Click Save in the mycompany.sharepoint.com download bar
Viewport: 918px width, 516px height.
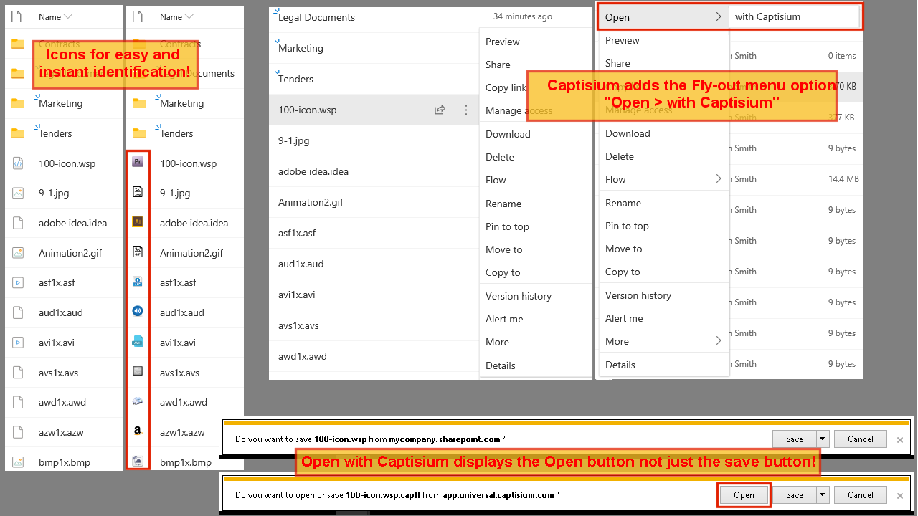tap(795, 439)
